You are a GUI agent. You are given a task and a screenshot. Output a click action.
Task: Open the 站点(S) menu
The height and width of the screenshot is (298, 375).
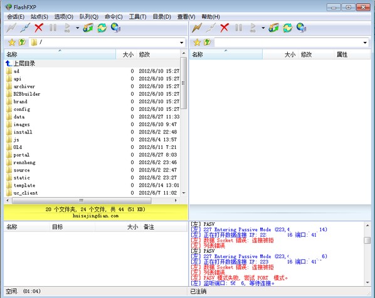[40, 17]
